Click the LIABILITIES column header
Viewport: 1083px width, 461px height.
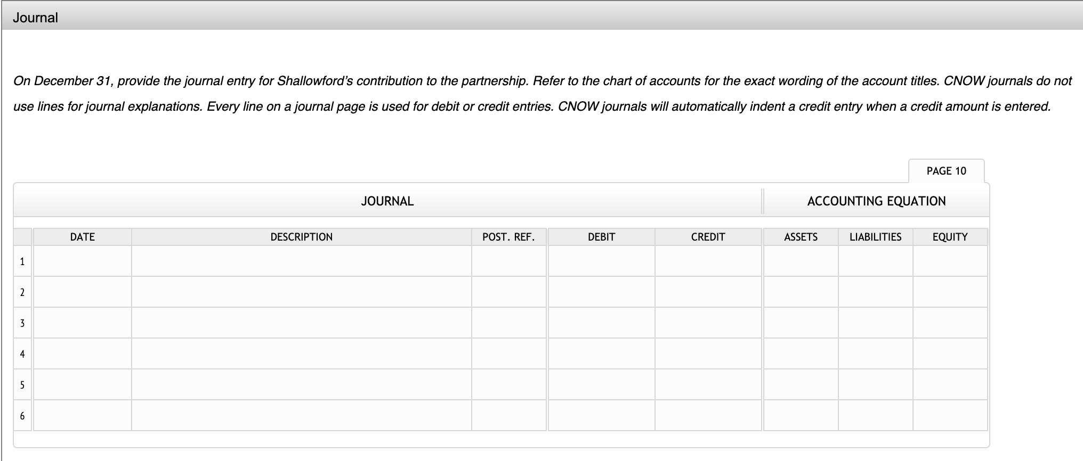tap(876, 237)
